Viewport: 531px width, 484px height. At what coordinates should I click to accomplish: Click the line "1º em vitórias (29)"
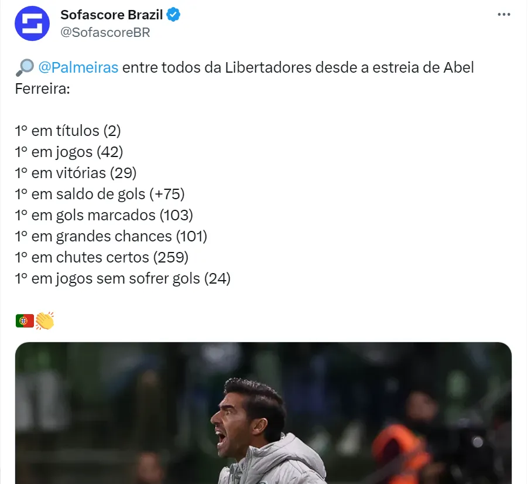coord(76,173)
